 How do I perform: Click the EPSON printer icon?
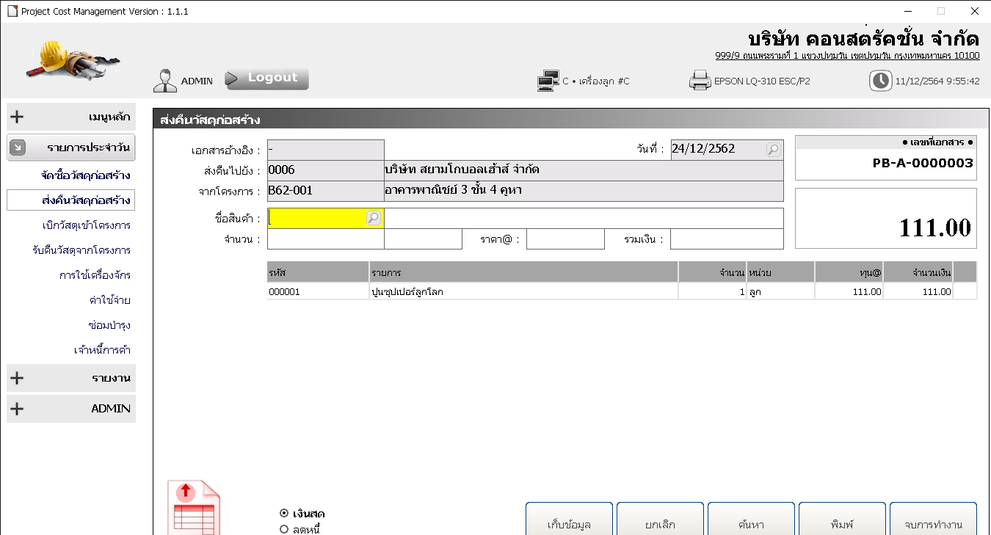(x=700, y=81)
